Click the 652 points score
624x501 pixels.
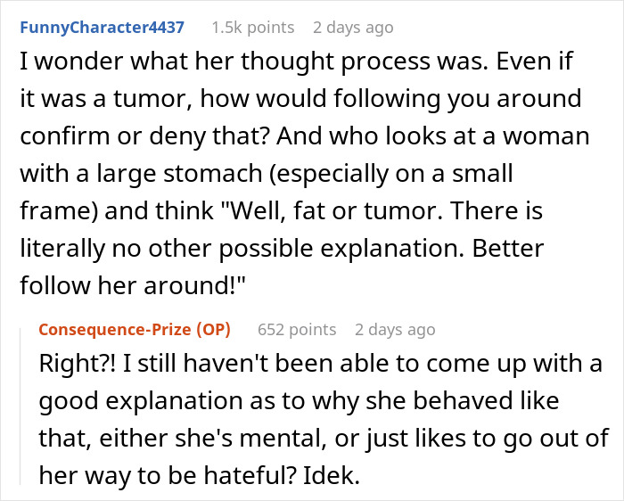click(297, 330)
